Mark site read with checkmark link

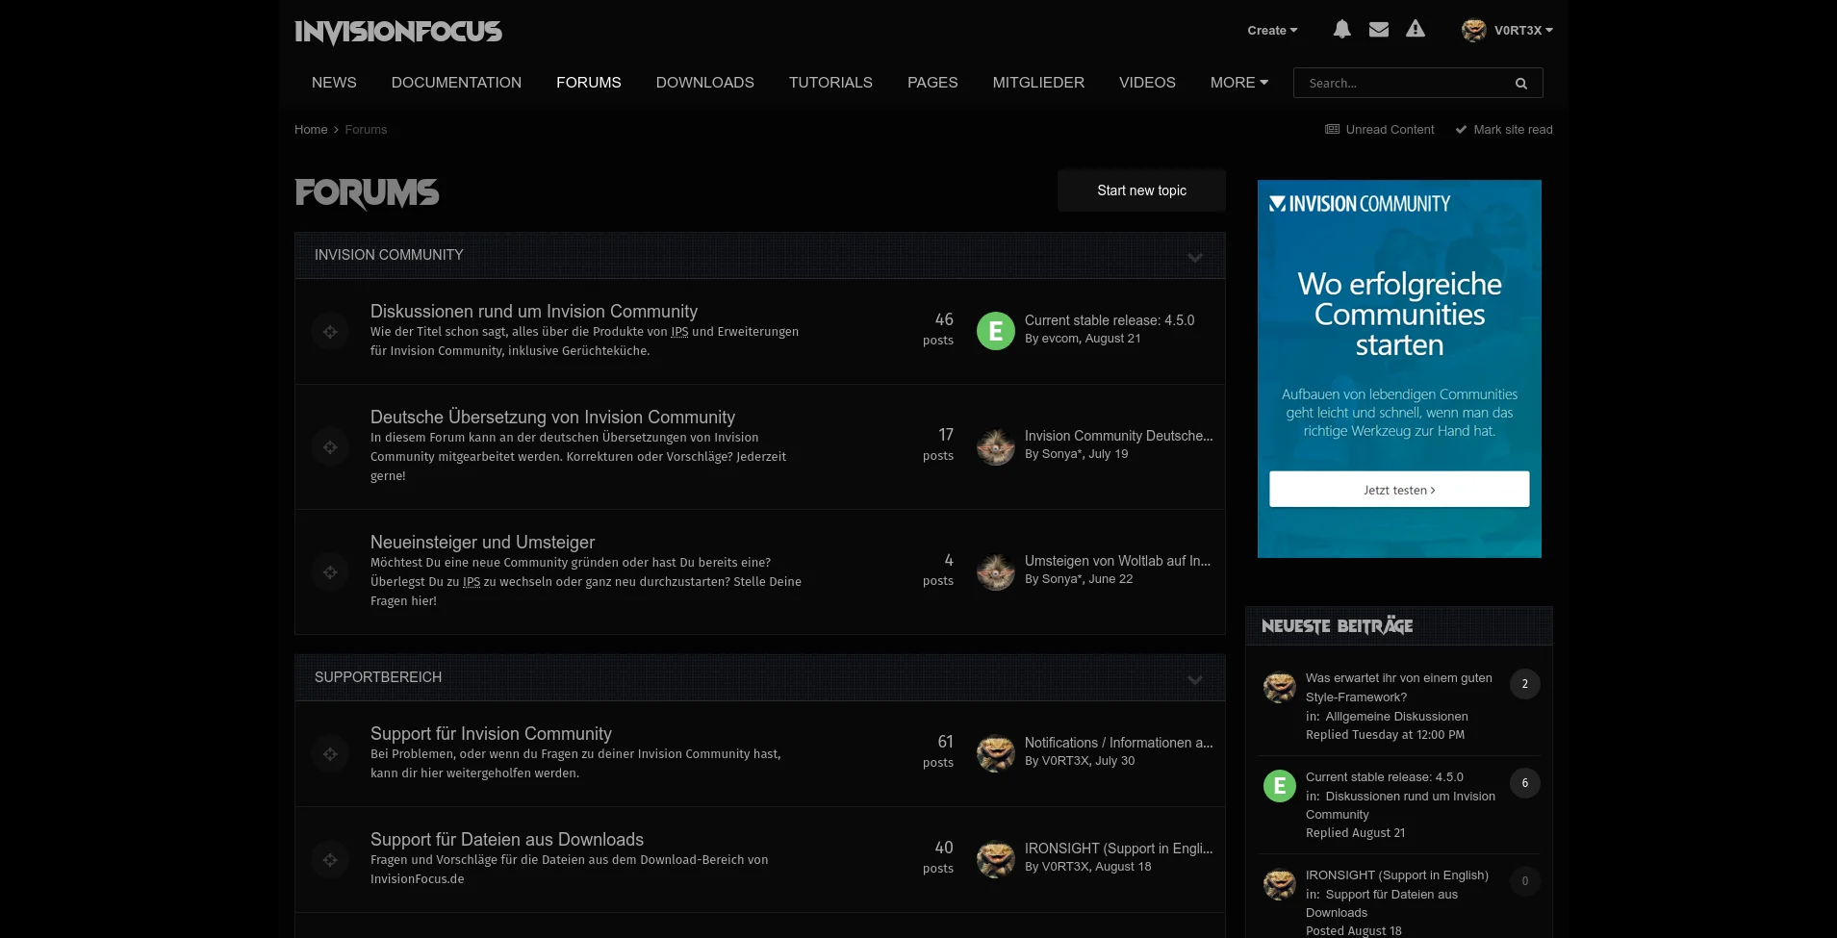(x=1504, y=130)
